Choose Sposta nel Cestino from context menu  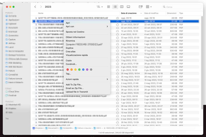click(75, 32)
